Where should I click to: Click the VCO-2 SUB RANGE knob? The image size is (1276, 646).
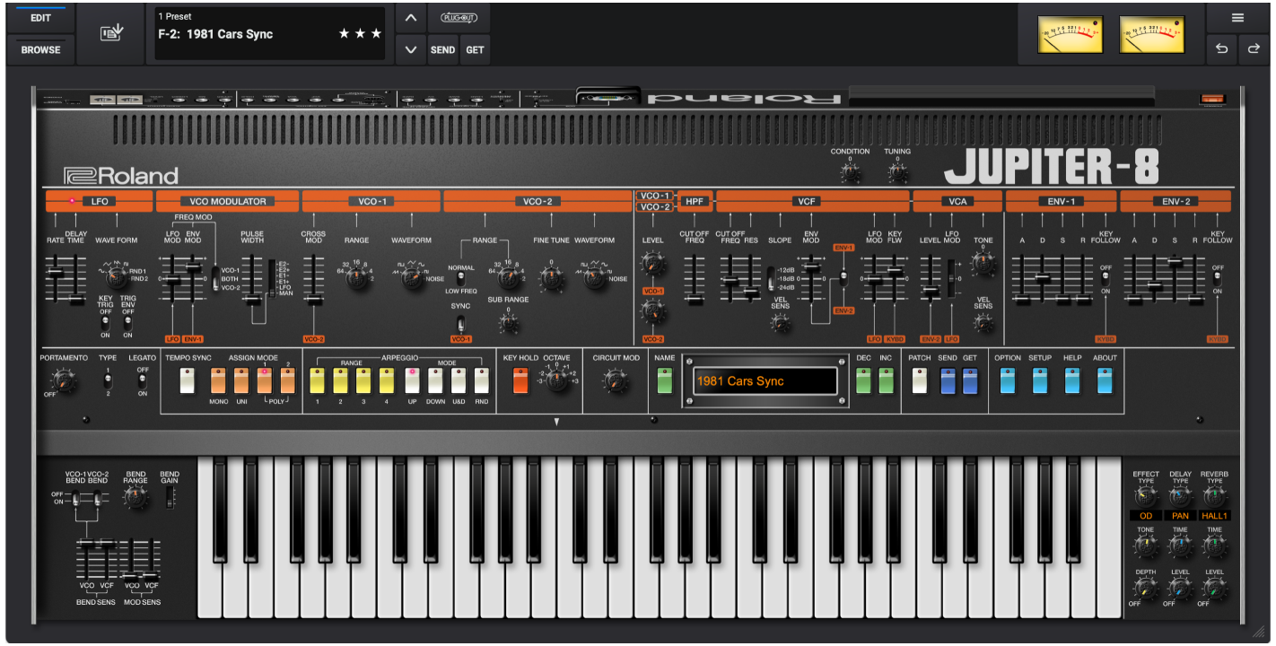(509, 325)
